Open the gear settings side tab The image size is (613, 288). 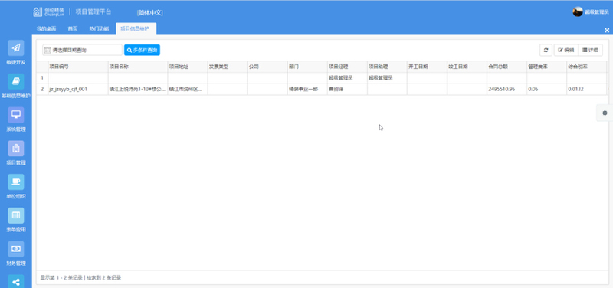[x=605, y=113]
